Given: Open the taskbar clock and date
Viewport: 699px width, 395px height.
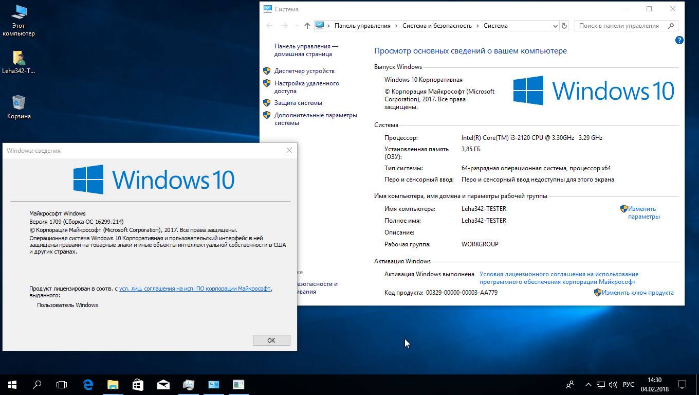Looking at the screenshot, I should coord(654,385).
